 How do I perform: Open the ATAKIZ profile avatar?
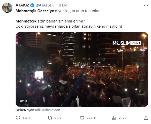point(7,8)
